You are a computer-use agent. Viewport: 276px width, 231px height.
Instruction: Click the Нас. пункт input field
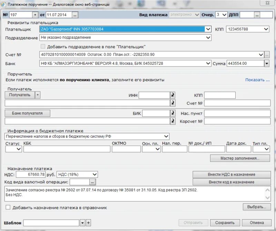pyautogui.click(x=237, y=113)
